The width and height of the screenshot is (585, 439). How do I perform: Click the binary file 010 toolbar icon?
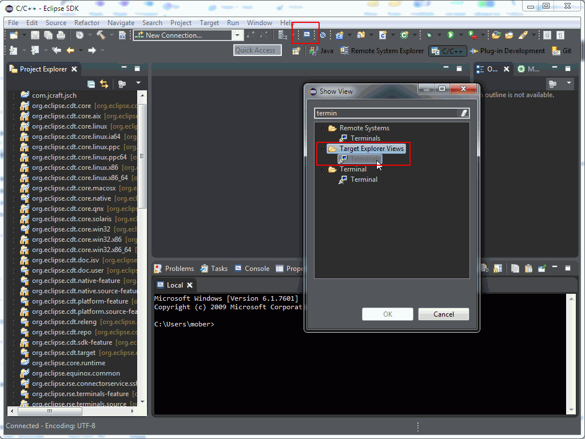(122, 35)
